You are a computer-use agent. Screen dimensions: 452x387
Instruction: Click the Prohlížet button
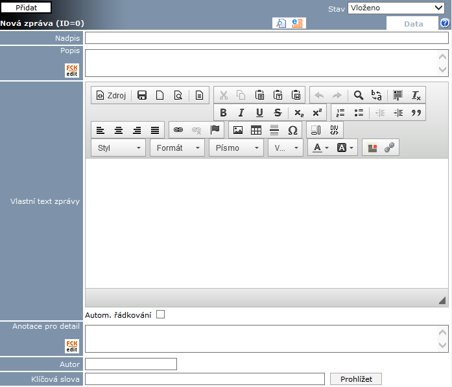click(356, 379)
